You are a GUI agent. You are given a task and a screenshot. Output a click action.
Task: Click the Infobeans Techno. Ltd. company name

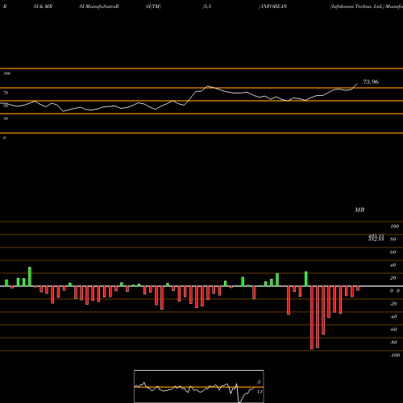point(357,6)
